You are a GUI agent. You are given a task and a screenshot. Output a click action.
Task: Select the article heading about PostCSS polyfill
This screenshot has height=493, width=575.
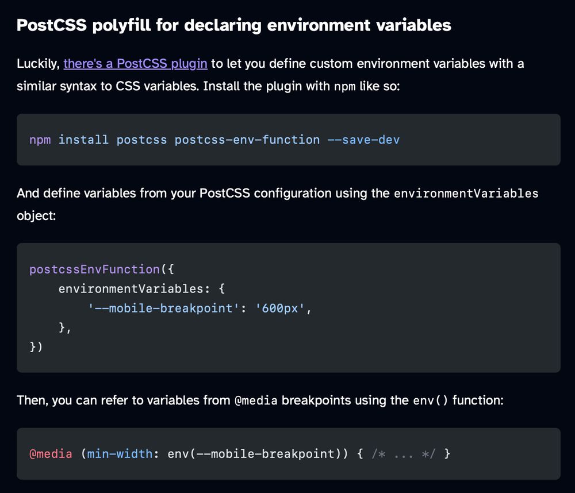tap(234, 25)
